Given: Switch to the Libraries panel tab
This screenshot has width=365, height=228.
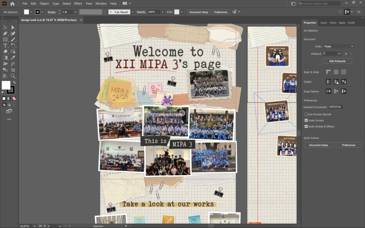Looking at the screenshot, I should point(333,22).
